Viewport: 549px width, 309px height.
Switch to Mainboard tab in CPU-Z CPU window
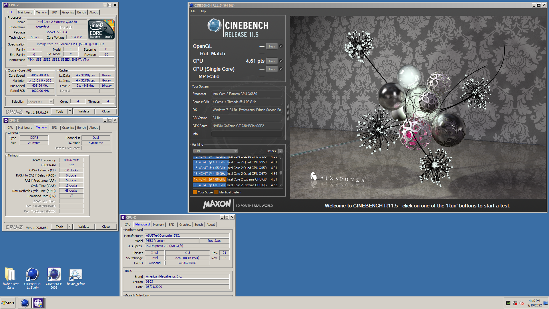(x=25, y=12)
